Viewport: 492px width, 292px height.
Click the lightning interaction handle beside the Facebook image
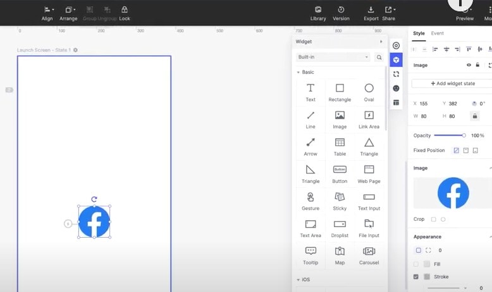(68, 223)
